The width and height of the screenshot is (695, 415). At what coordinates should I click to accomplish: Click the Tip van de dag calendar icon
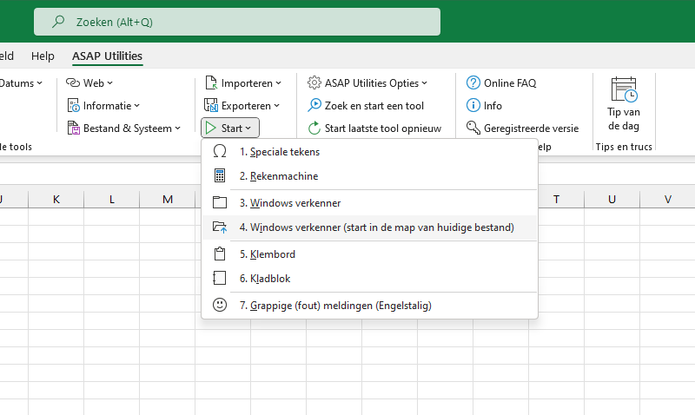[x=624, y=89]
